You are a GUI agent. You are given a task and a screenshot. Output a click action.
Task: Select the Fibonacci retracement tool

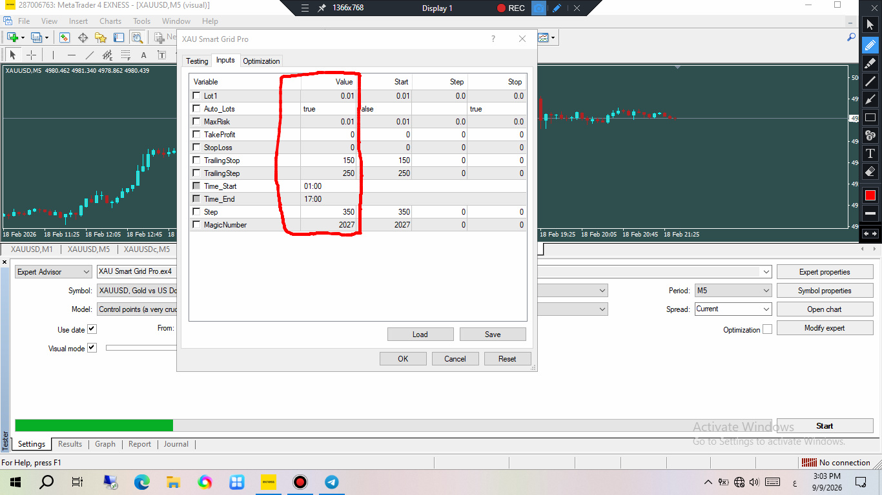coord(126,55)
